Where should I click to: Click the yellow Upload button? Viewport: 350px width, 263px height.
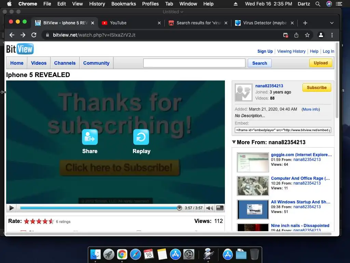point(321,63)
